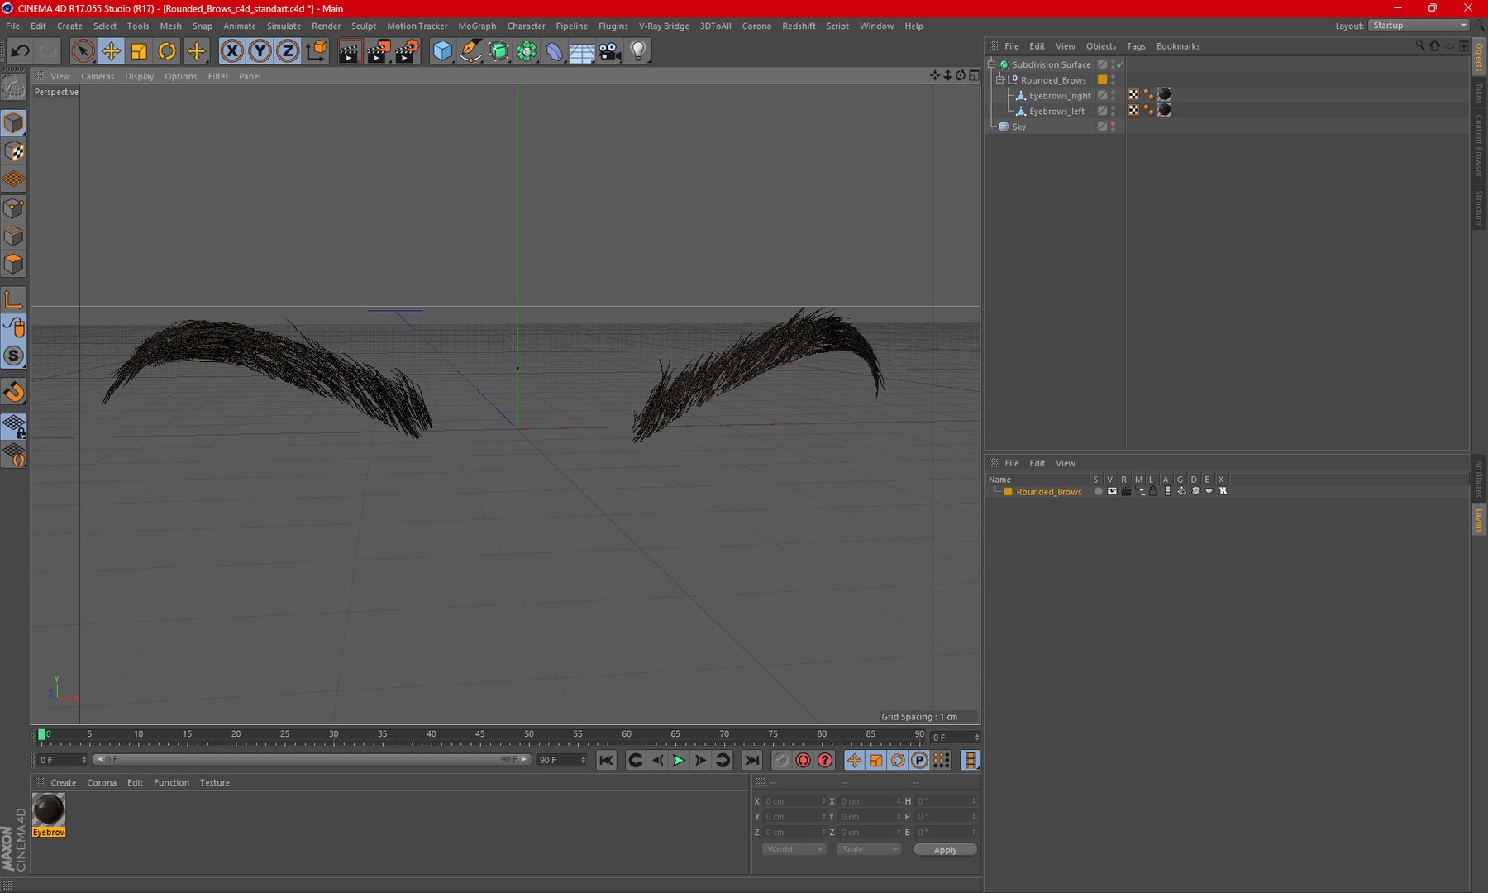Go to end of animation
This screenshot has width=1488, height=893.
tap(751, 760)
